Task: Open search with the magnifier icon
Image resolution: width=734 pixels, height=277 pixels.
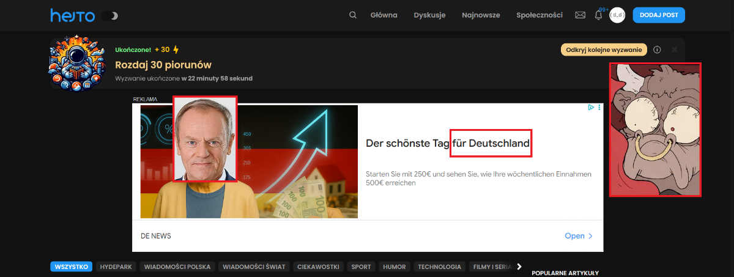Action: click(352, 15)
